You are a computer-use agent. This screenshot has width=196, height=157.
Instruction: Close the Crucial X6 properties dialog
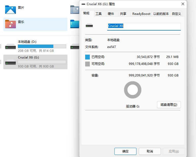click(x=183, y=4)
